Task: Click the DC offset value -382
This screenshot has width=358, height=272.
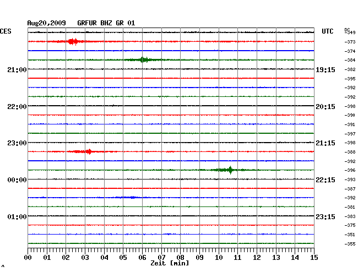Action: point(350,69)
